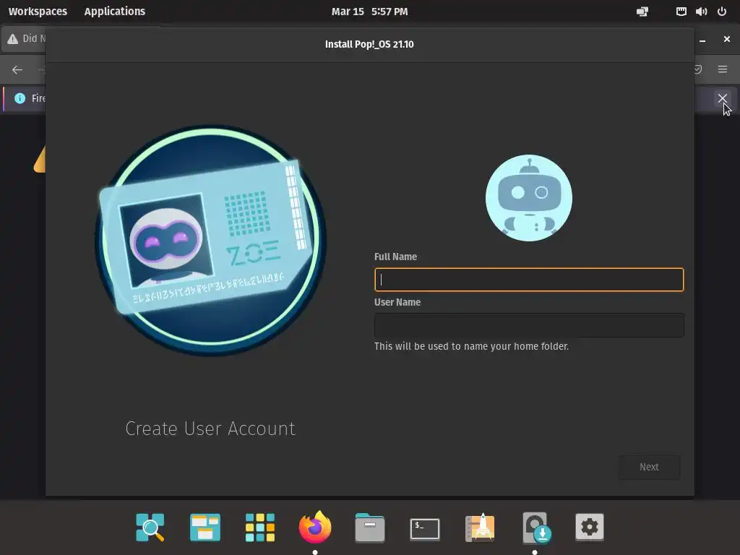Click the date and time in top bar
The height and width of the screenshot is (555, 740).
pos(369,12)
